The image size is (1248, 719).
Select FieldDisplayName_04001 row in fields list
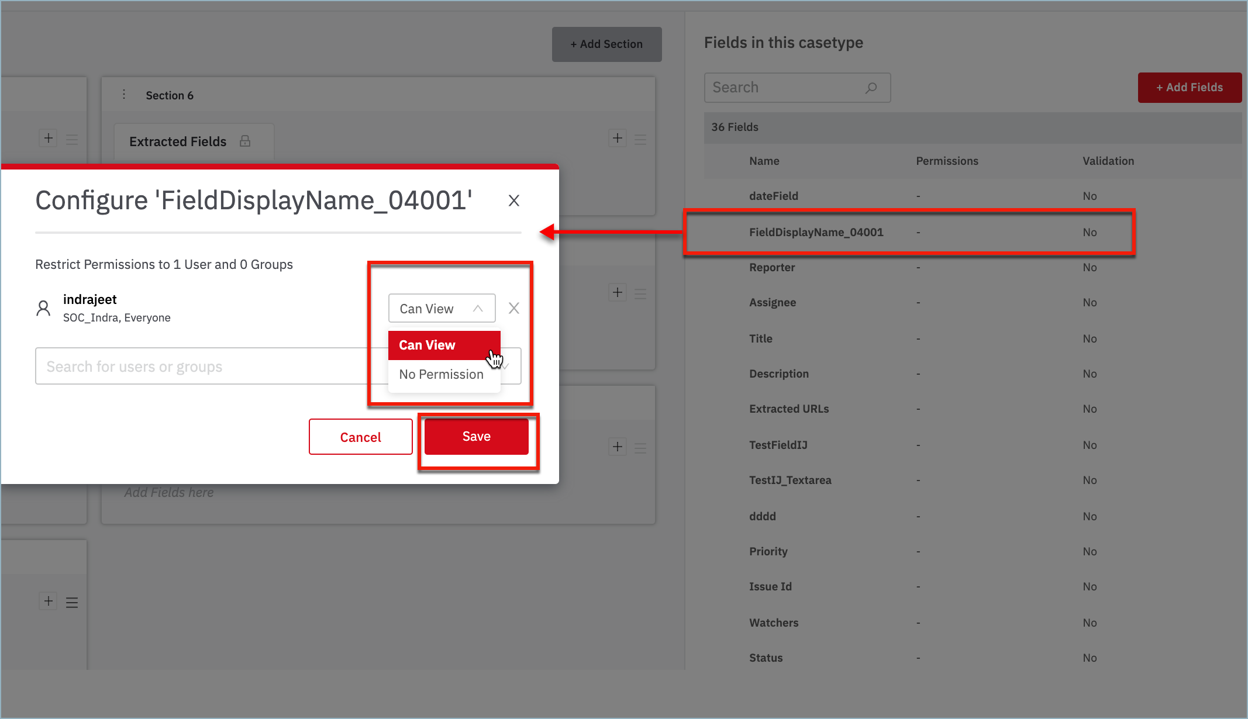click(816, 232)
